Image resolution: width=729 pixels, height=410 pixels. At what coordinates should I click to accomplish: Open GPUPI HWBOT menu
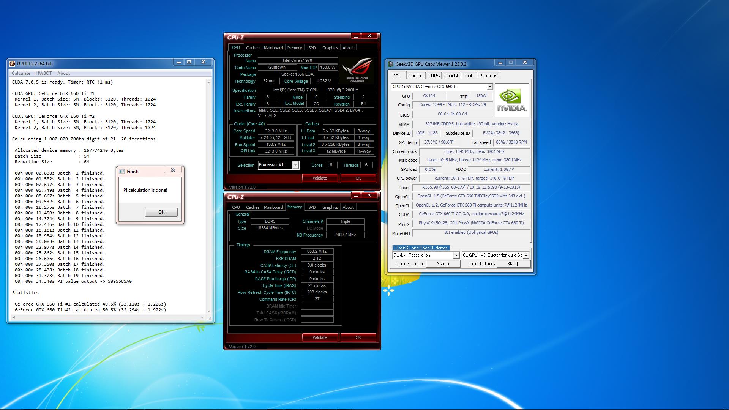pyautogui.click(x=44, y=73)
